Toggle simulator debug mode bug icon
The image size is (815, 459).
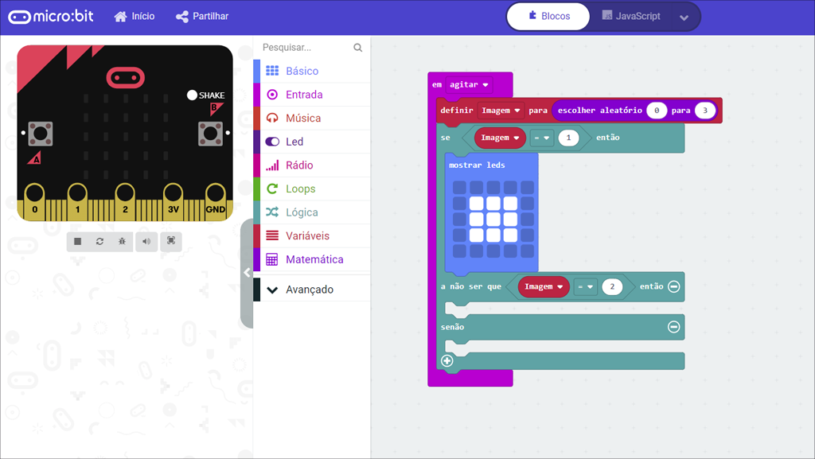pyautogui.click(x=122, y=242)
